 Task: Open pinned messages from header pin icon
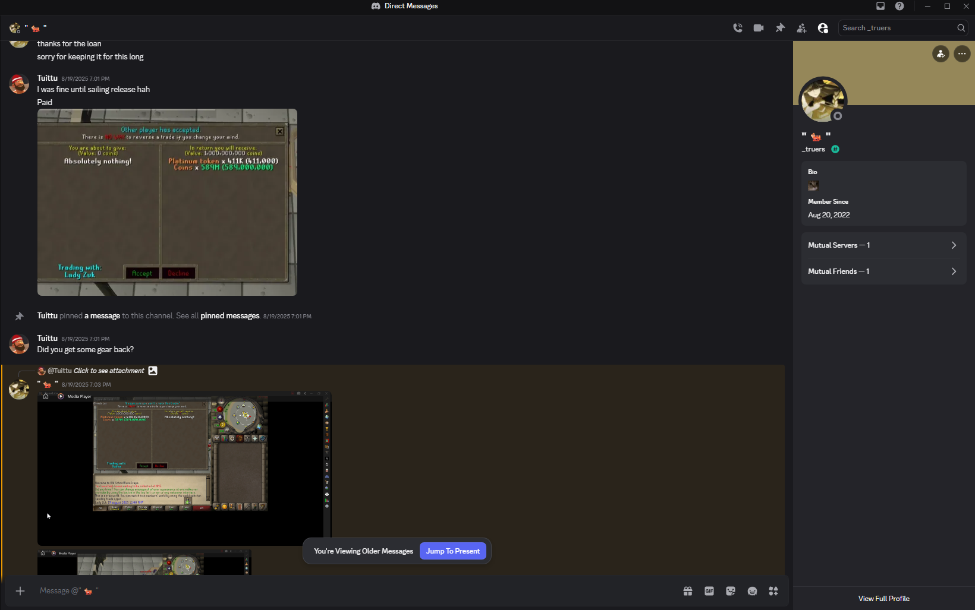tap(780, 28)
